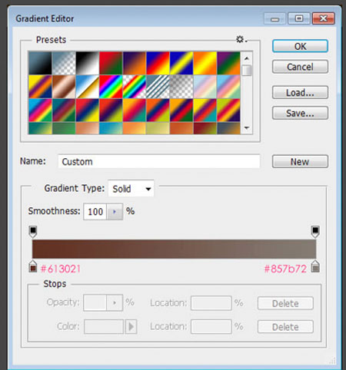Viewport: 346px width, 370px height.
Task: Click the Load... button
Action: click(300, 92)
